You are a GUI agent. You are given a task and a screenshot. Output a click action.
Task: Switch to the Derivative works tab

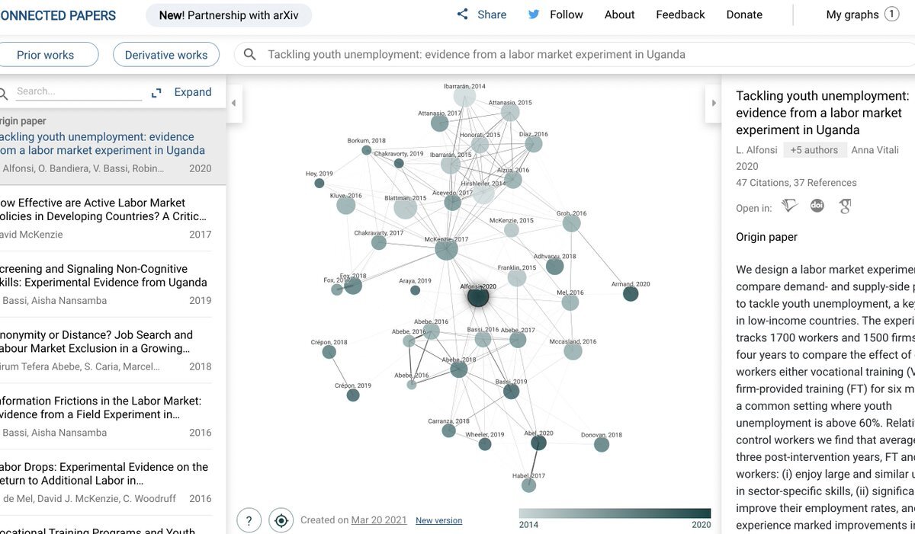point(165,54)
